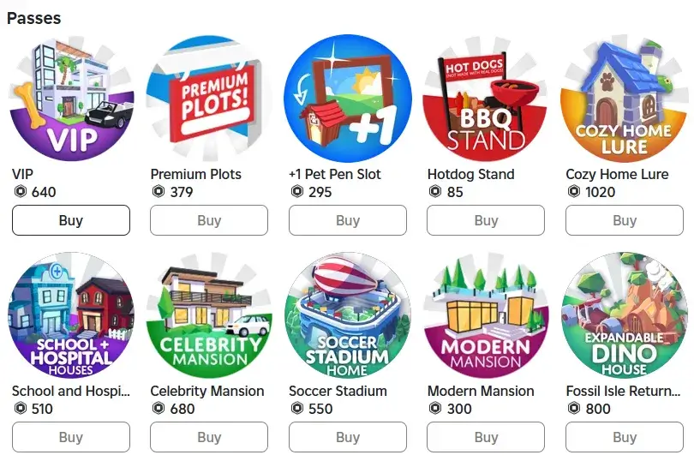The image size is (694, 467).
Task: Buy the Celebrity Mansion pass
Action: [209, 437]
